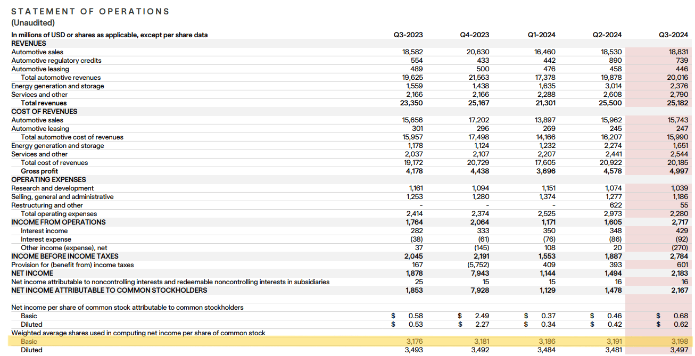This screenshot has width=695, height=356.
Task: Select Q2-2024 restructuring value 622
Action: 616,205
